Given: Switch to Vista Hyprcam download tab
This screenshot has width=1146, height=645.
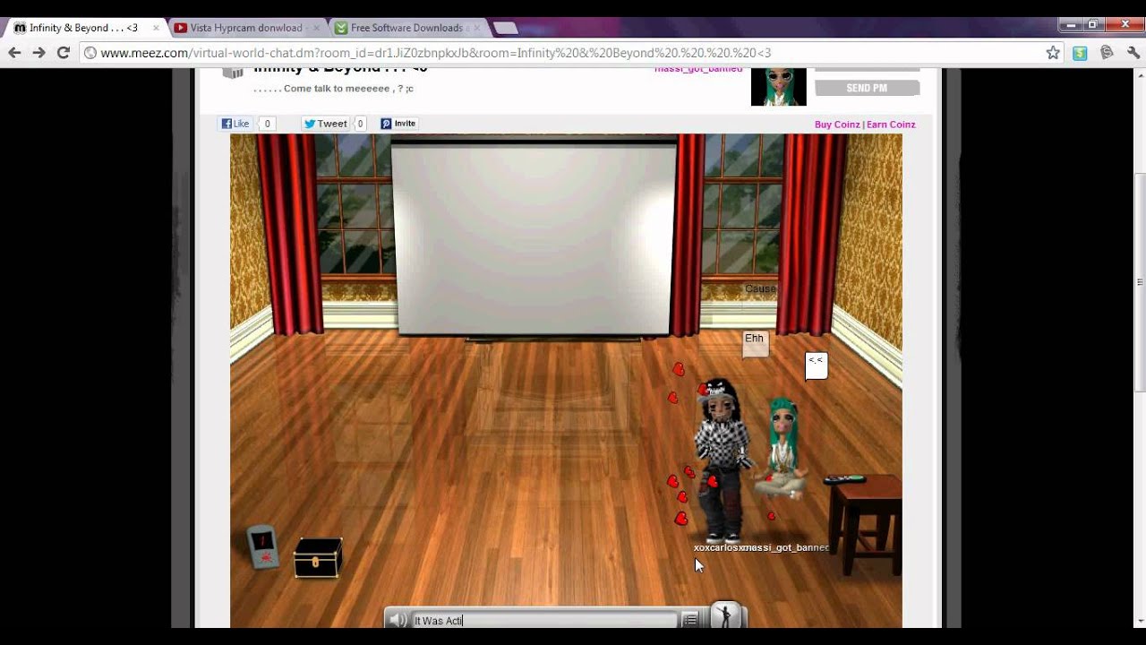Looking at the screenshot, I should point(246,28).
